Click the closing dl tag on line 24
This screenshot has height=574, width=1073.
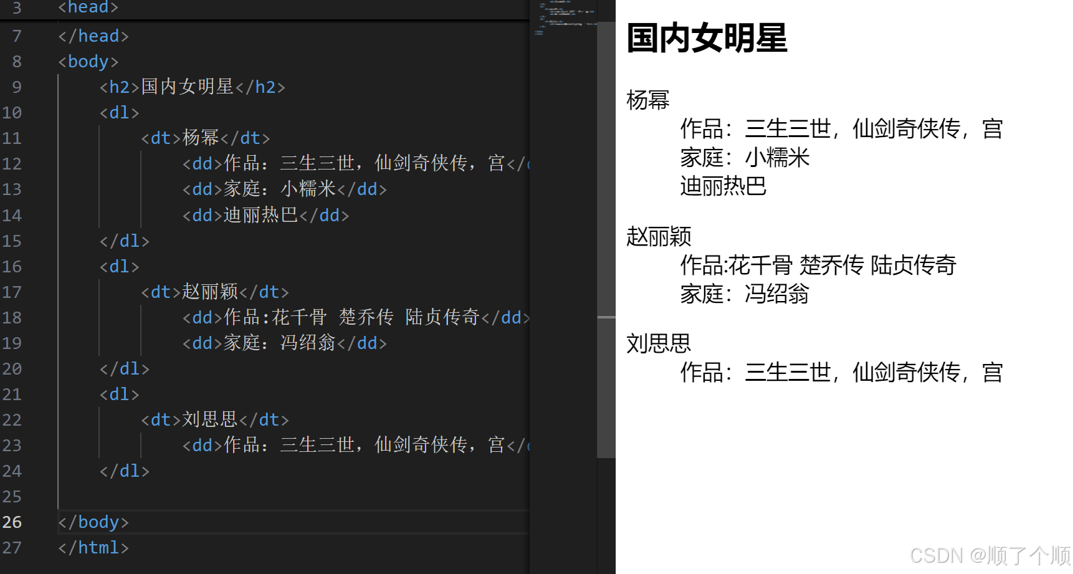point(125,471)
